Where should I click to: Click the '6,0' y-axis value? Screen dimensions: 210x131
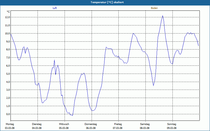point(8,66)
